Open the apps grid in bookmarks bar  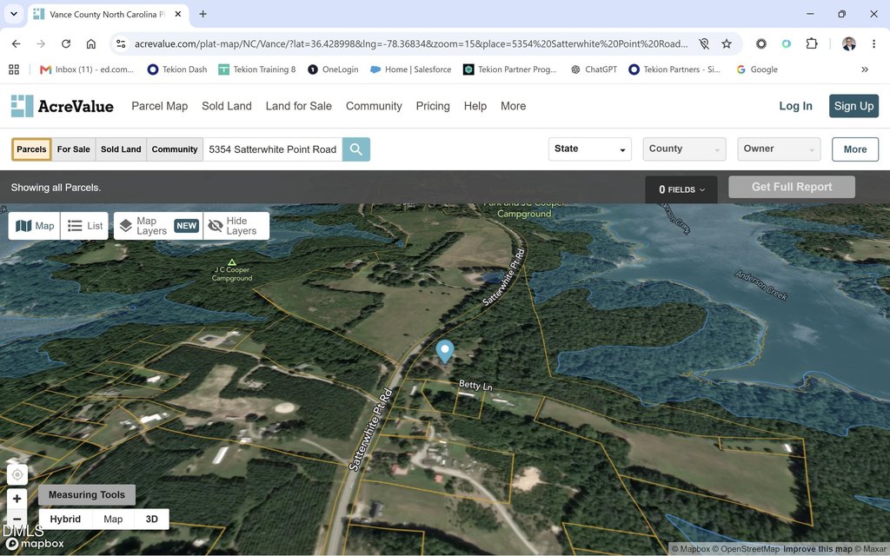(14, 69)
